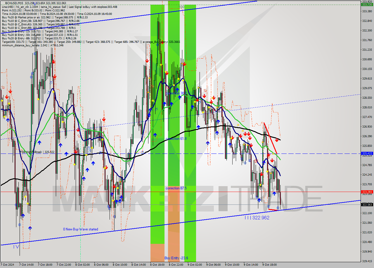
Task: Click 320.480 on the price scale
Action: click(x=367, y=242)
